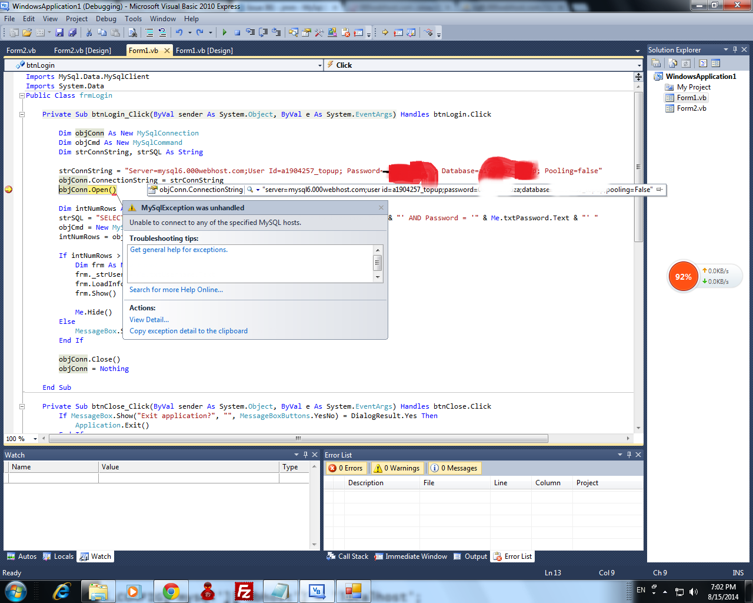The width and height of the screenshot is (753, 603).
Task: Pin the exception connection string datatip
Action: coord(659,190)
